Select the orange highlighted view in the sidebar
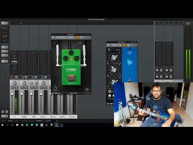The width and height of the screenshot is (193, 145). (x=5, y=36)
